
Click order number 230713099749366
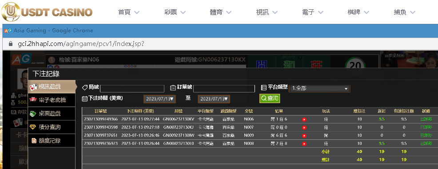[100, 119]
